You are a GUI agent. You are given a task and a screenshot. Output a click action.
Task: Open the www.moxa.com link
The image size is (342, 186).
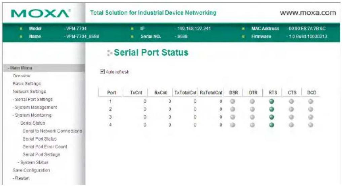point(308,13)
